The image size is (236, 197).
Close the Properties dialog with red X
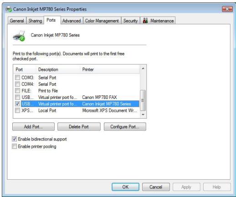(x=227, y=9)
